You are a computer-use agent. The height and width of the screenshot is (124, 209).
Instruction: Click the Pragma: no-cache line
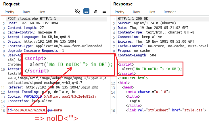click(x=134, y=51)
